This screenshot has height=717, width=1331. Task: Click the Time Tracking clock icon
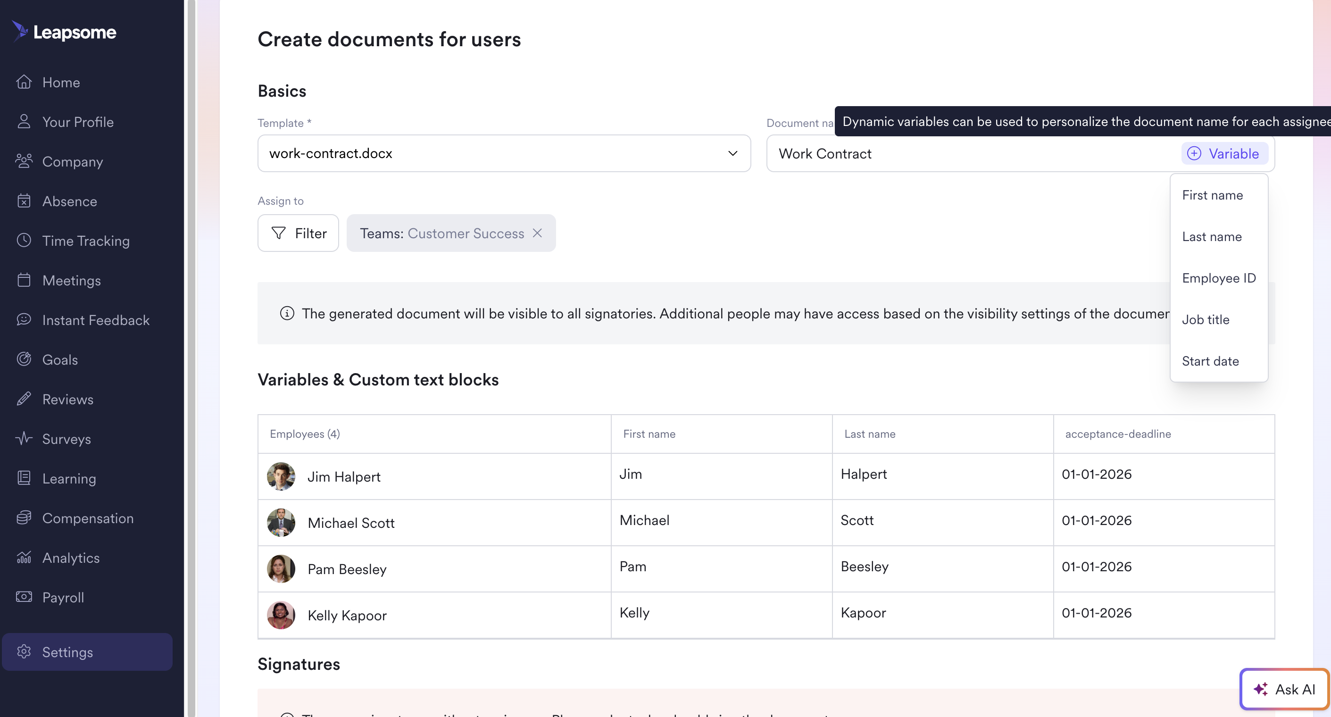click(24, 241)
